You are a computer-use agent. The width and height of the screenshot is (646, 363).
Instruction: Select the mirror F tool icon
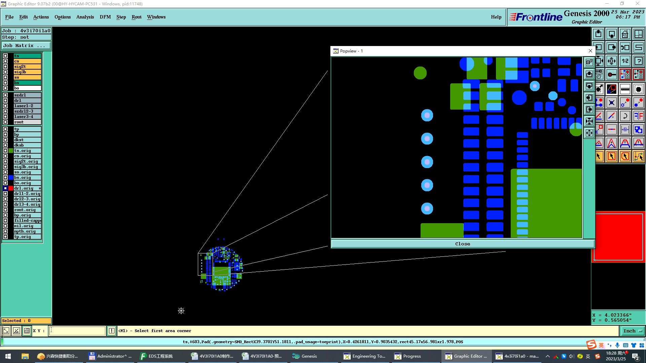[638, 116]
